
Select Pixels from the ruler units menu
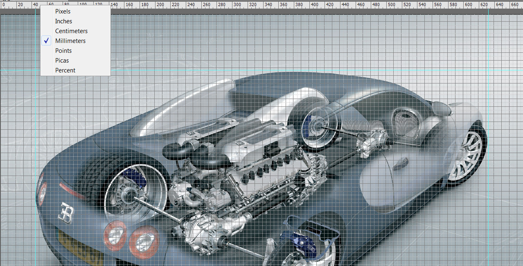click(x=63, y=11)
